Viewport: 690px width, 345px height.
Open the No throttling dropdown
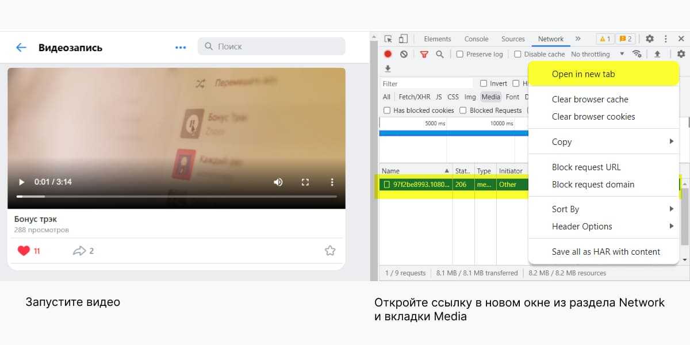(597, 54)
